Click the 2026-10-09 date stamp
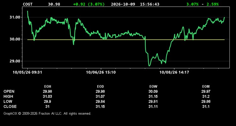The image size is (236, 126). [x=123, y=4]
